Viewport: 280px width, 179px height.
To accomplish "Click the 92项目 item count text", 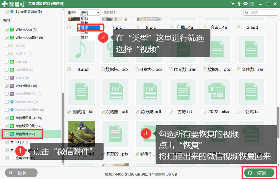I will coord(110,13).
